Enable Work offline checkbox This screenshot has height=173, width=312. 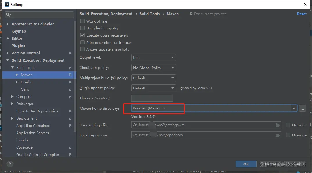83,21
